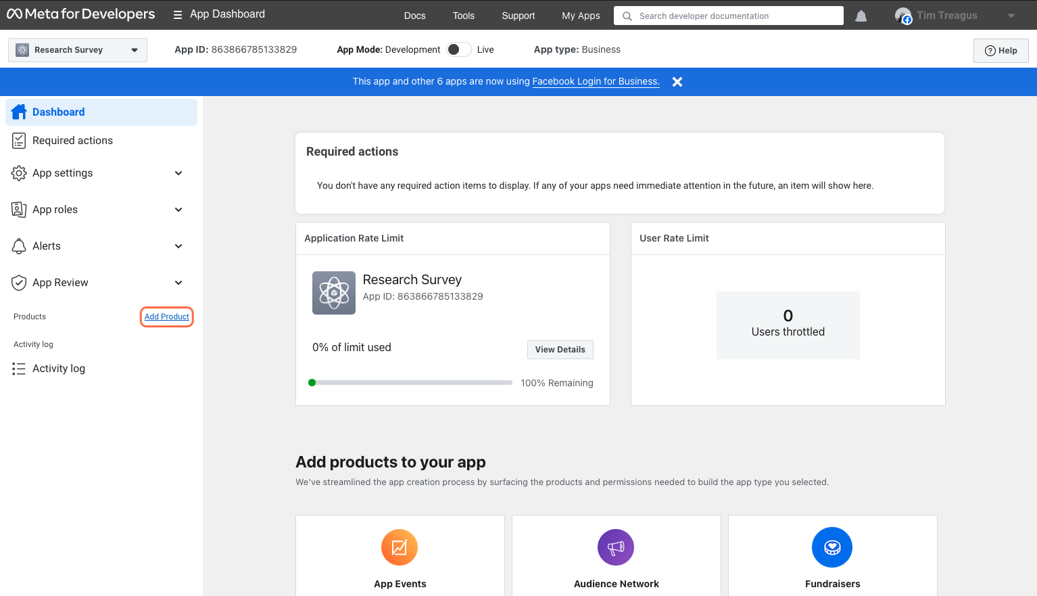Expand the Alerts section

pos(178,246)
